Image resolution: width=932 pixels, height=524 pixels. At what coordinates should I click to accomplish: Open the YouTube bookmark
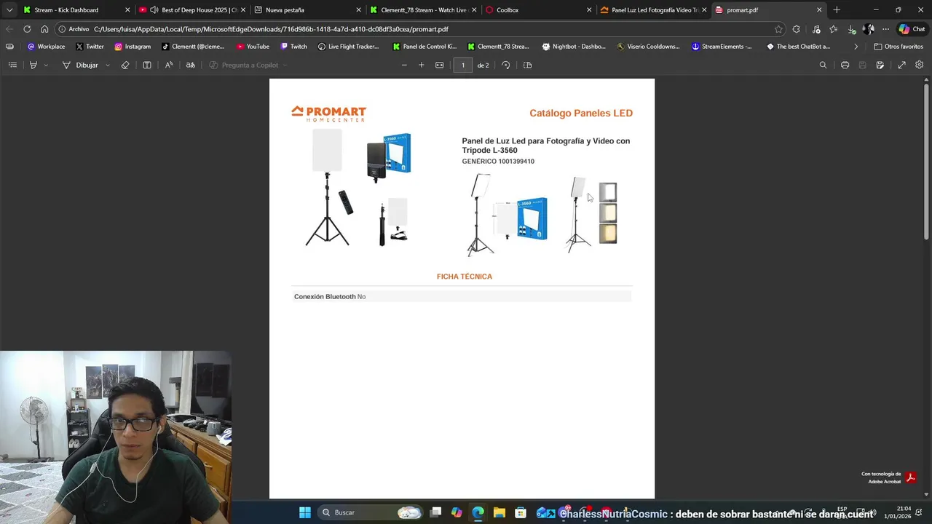point(253,47)
